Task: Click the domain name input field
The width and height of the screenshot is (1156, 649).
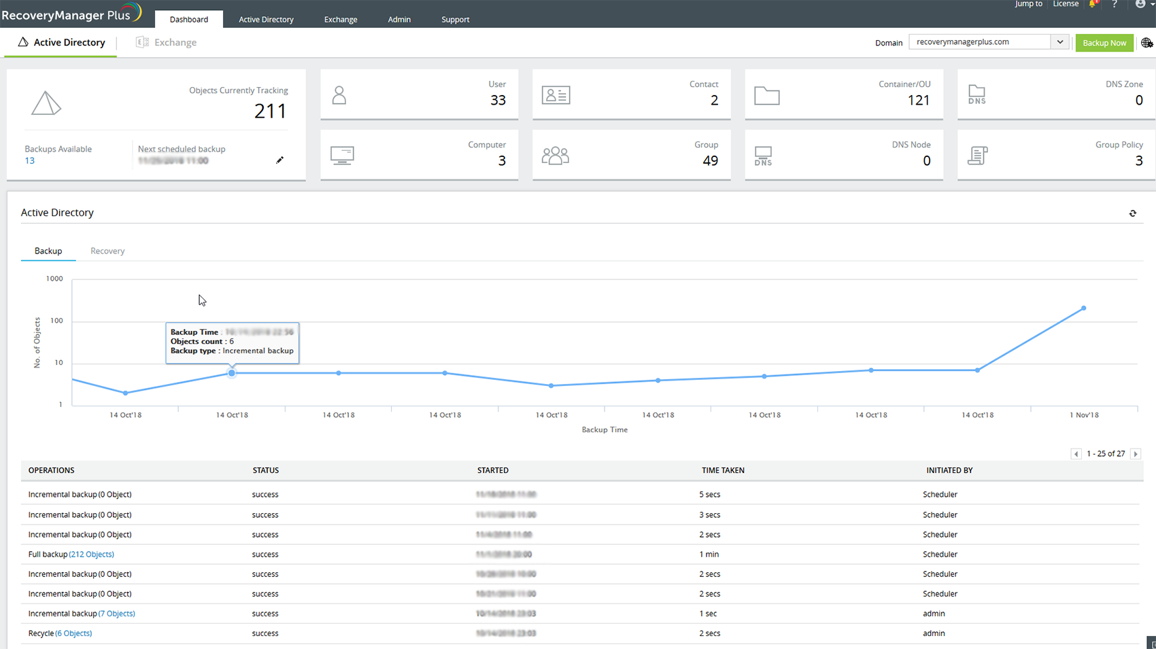Action: click(x=981, y=42)
